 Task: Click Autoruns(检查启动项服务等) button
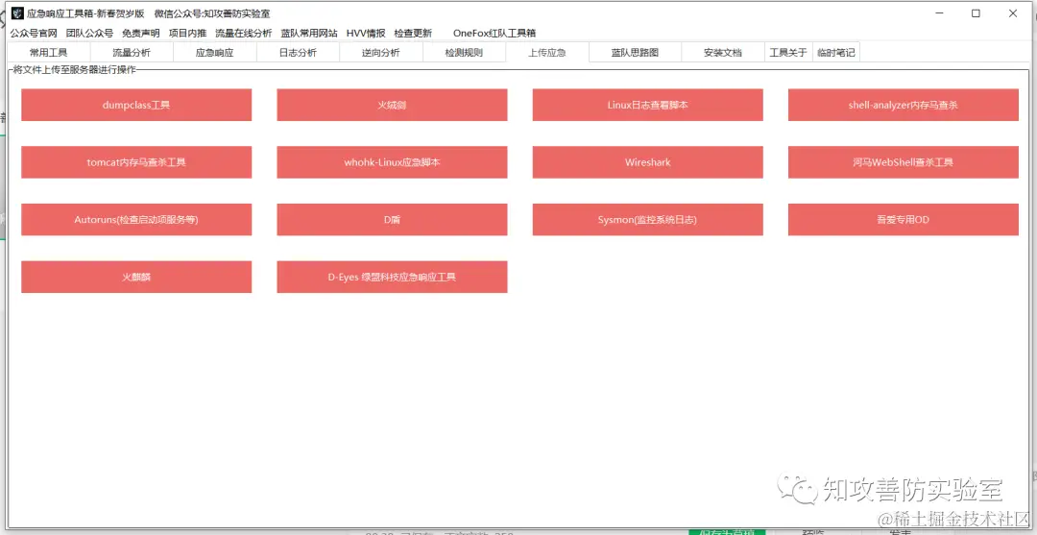tap(136, 220)
